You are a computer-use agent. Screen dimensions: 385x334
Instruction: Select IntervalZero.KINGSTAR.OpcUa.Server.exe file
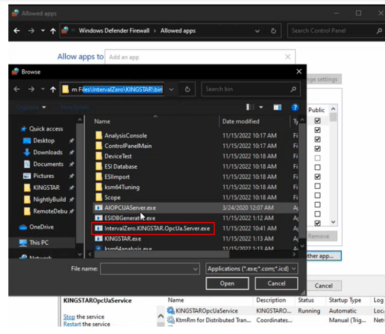click(157, 228)
